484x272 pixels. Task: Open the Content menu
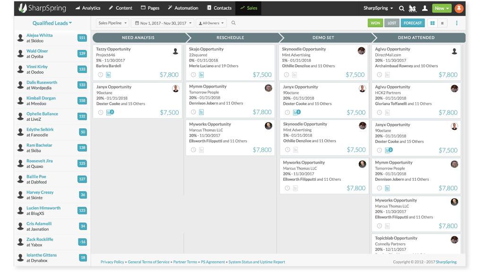tap(121, 8)
